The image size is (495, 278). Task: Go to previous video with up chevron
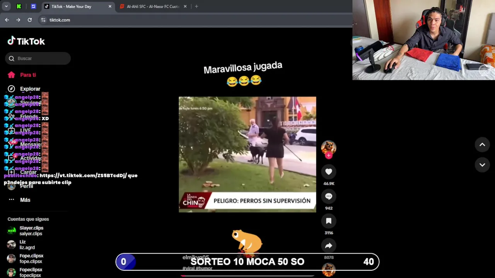(482, 145)
